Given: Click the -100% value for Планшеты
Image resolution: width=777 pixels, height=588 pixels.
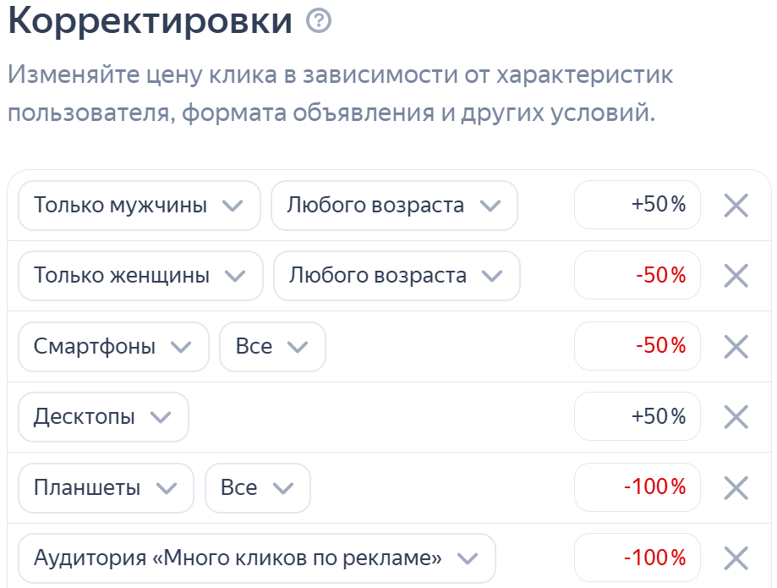Looking at the screenshot, I should click(637, 487).
